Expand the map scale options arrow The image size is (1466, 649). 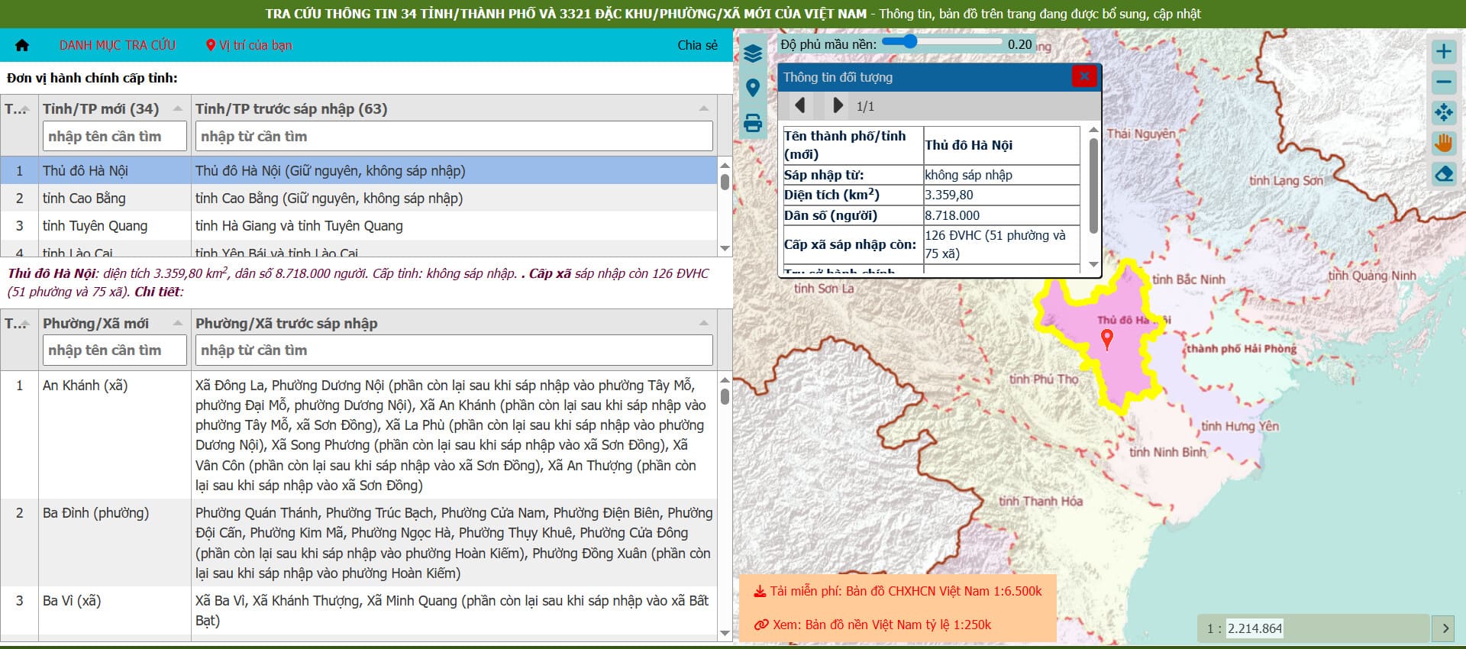pyautogui.click(x=1445, y=628)
